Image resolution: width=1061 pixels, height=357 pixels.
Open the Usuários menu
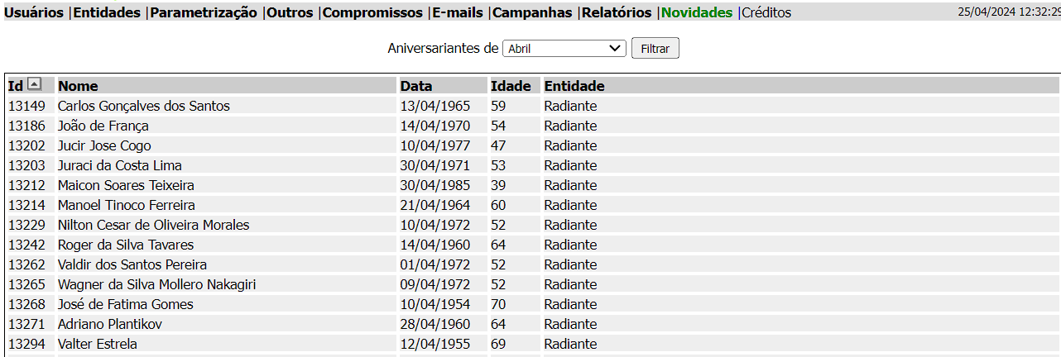coord(34,12)
